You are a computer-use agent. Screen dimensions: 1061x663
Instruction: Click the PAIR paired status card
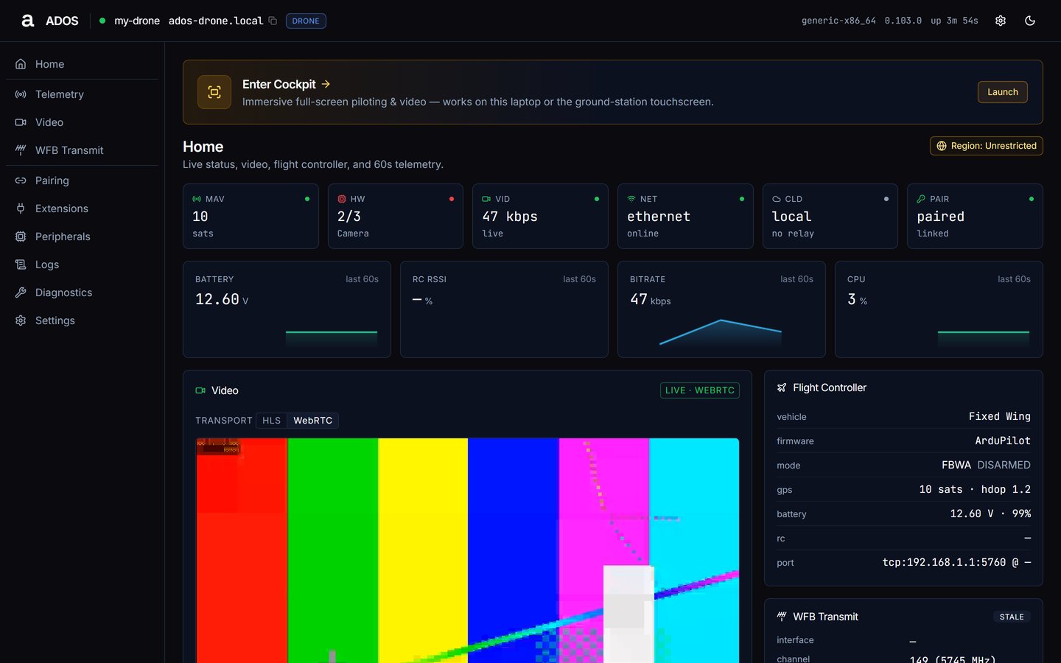point(975,216)
